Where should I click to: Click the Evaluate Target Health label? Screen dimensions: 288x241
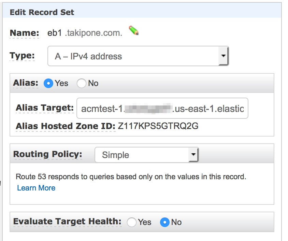[68, 222]
